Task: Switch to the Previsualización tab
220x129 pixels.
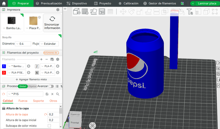Action: coord(49,3)
